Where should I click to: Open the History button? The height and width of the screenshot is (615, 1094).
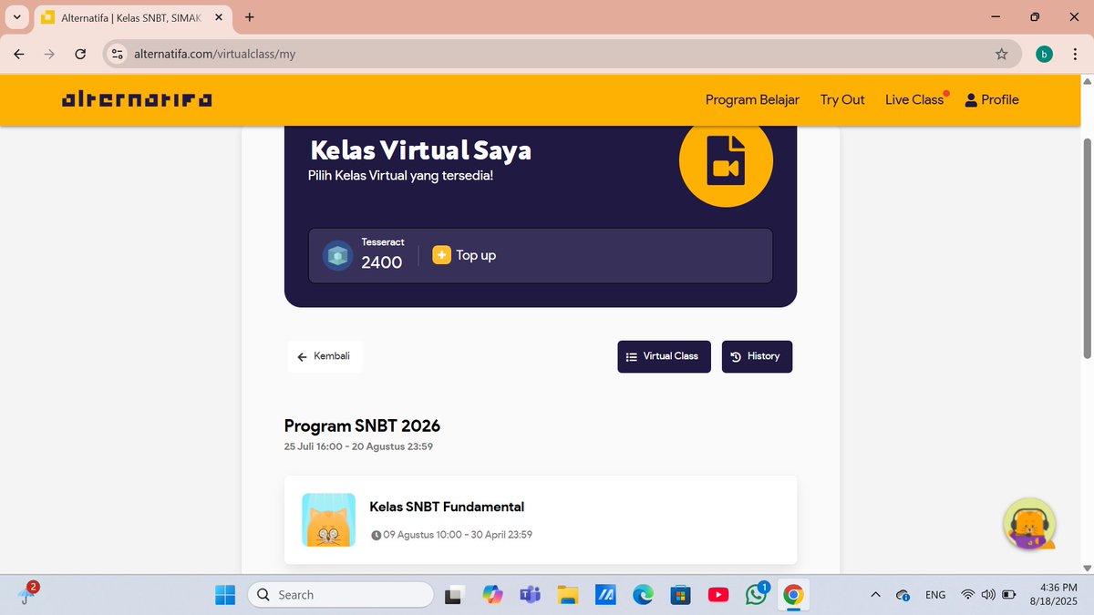tap(757, 356)
